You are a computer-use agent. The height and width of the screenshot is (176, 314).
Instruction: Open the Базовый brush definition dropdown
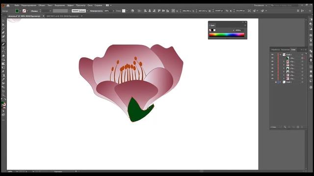pyautogui.click(x=87, y=11)
